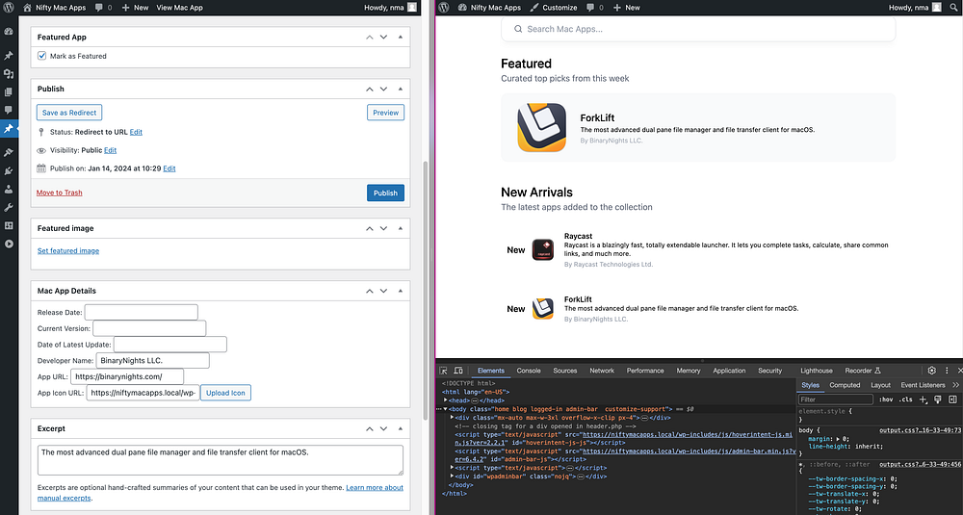Switch to the Network tab in DevTools
This screenshot has height=515, width=963.
602,371
